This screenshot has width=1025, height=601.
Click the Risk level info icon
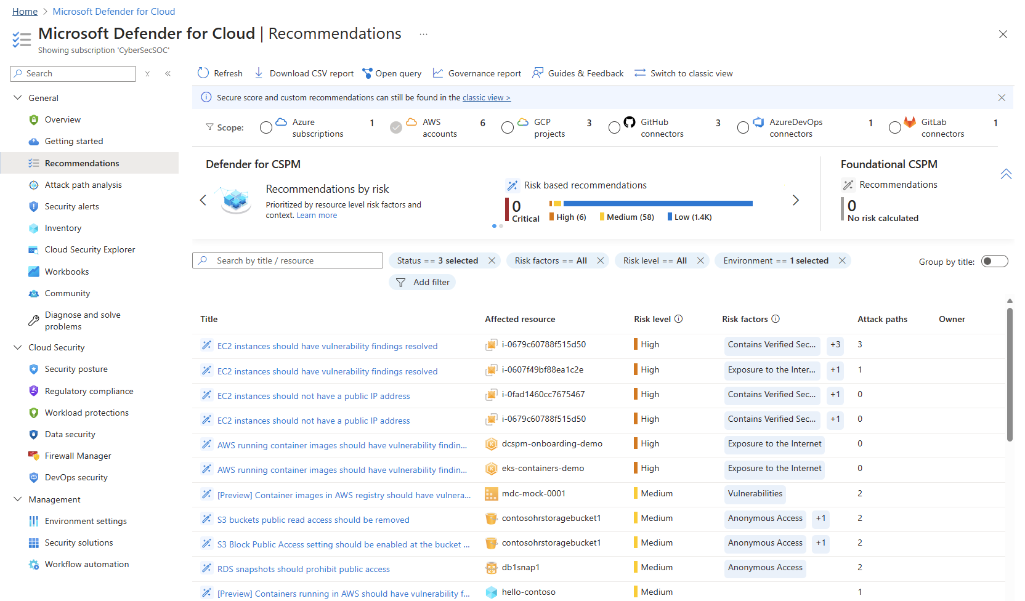coord(679,319)
